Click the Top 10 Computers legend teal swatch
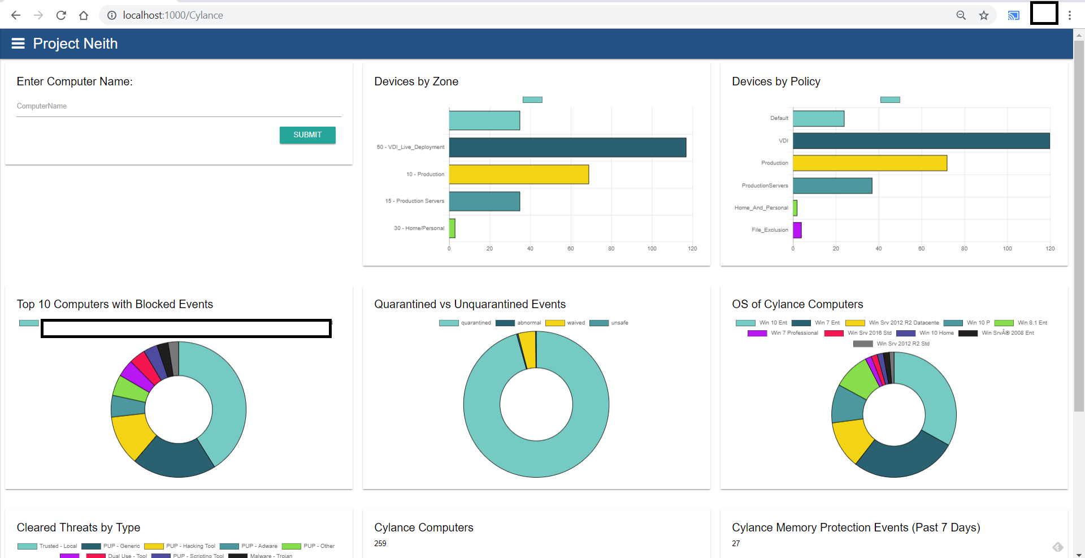The width and height of the screenshot is (1085, 558). tap(29, 323)
